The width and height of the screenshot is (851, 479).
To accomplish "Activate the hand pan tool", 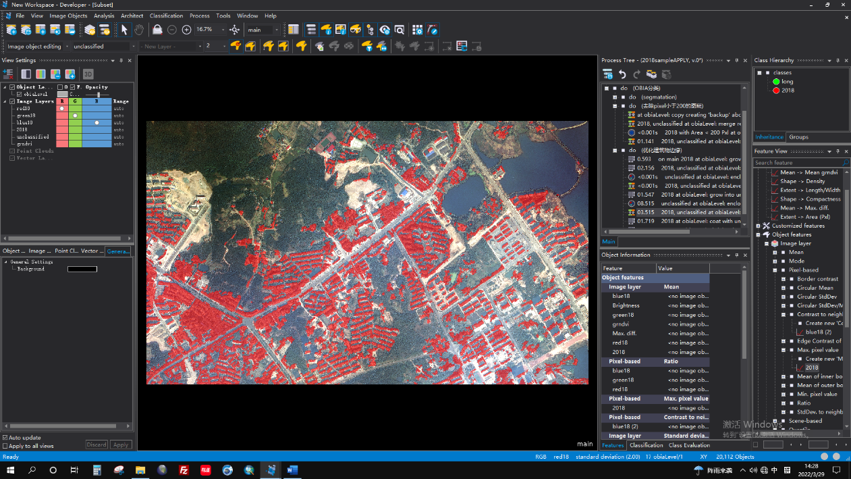I will pos(139,30).
